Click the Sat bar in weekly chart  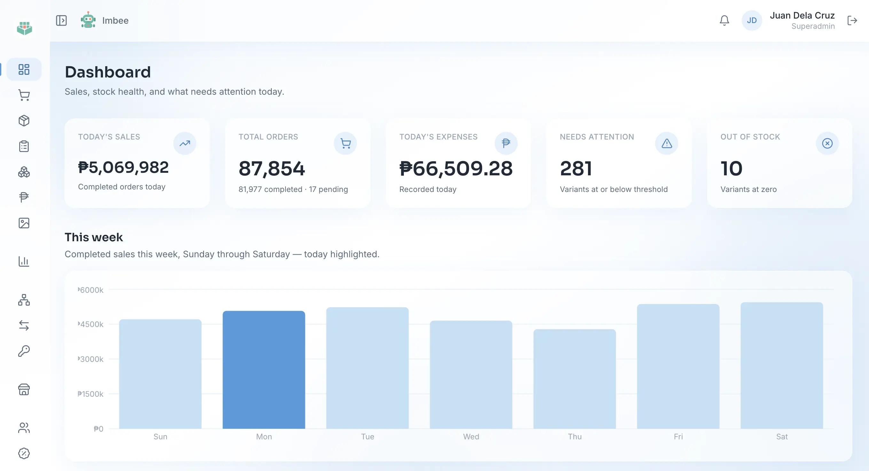tap(782, 365)
